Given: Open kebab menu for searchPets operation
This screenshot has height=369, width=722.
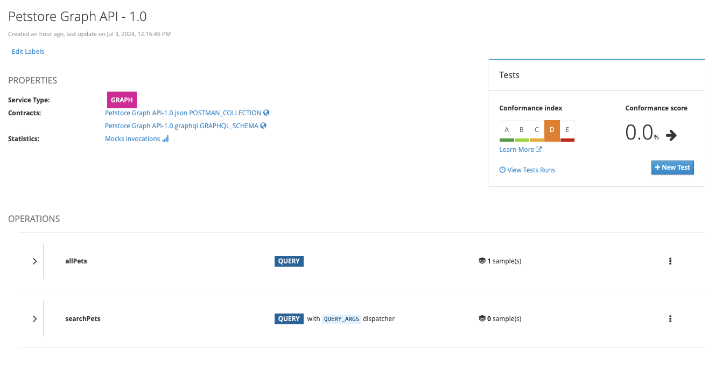Looking at the screenshot, I should (x=670, y=319).
